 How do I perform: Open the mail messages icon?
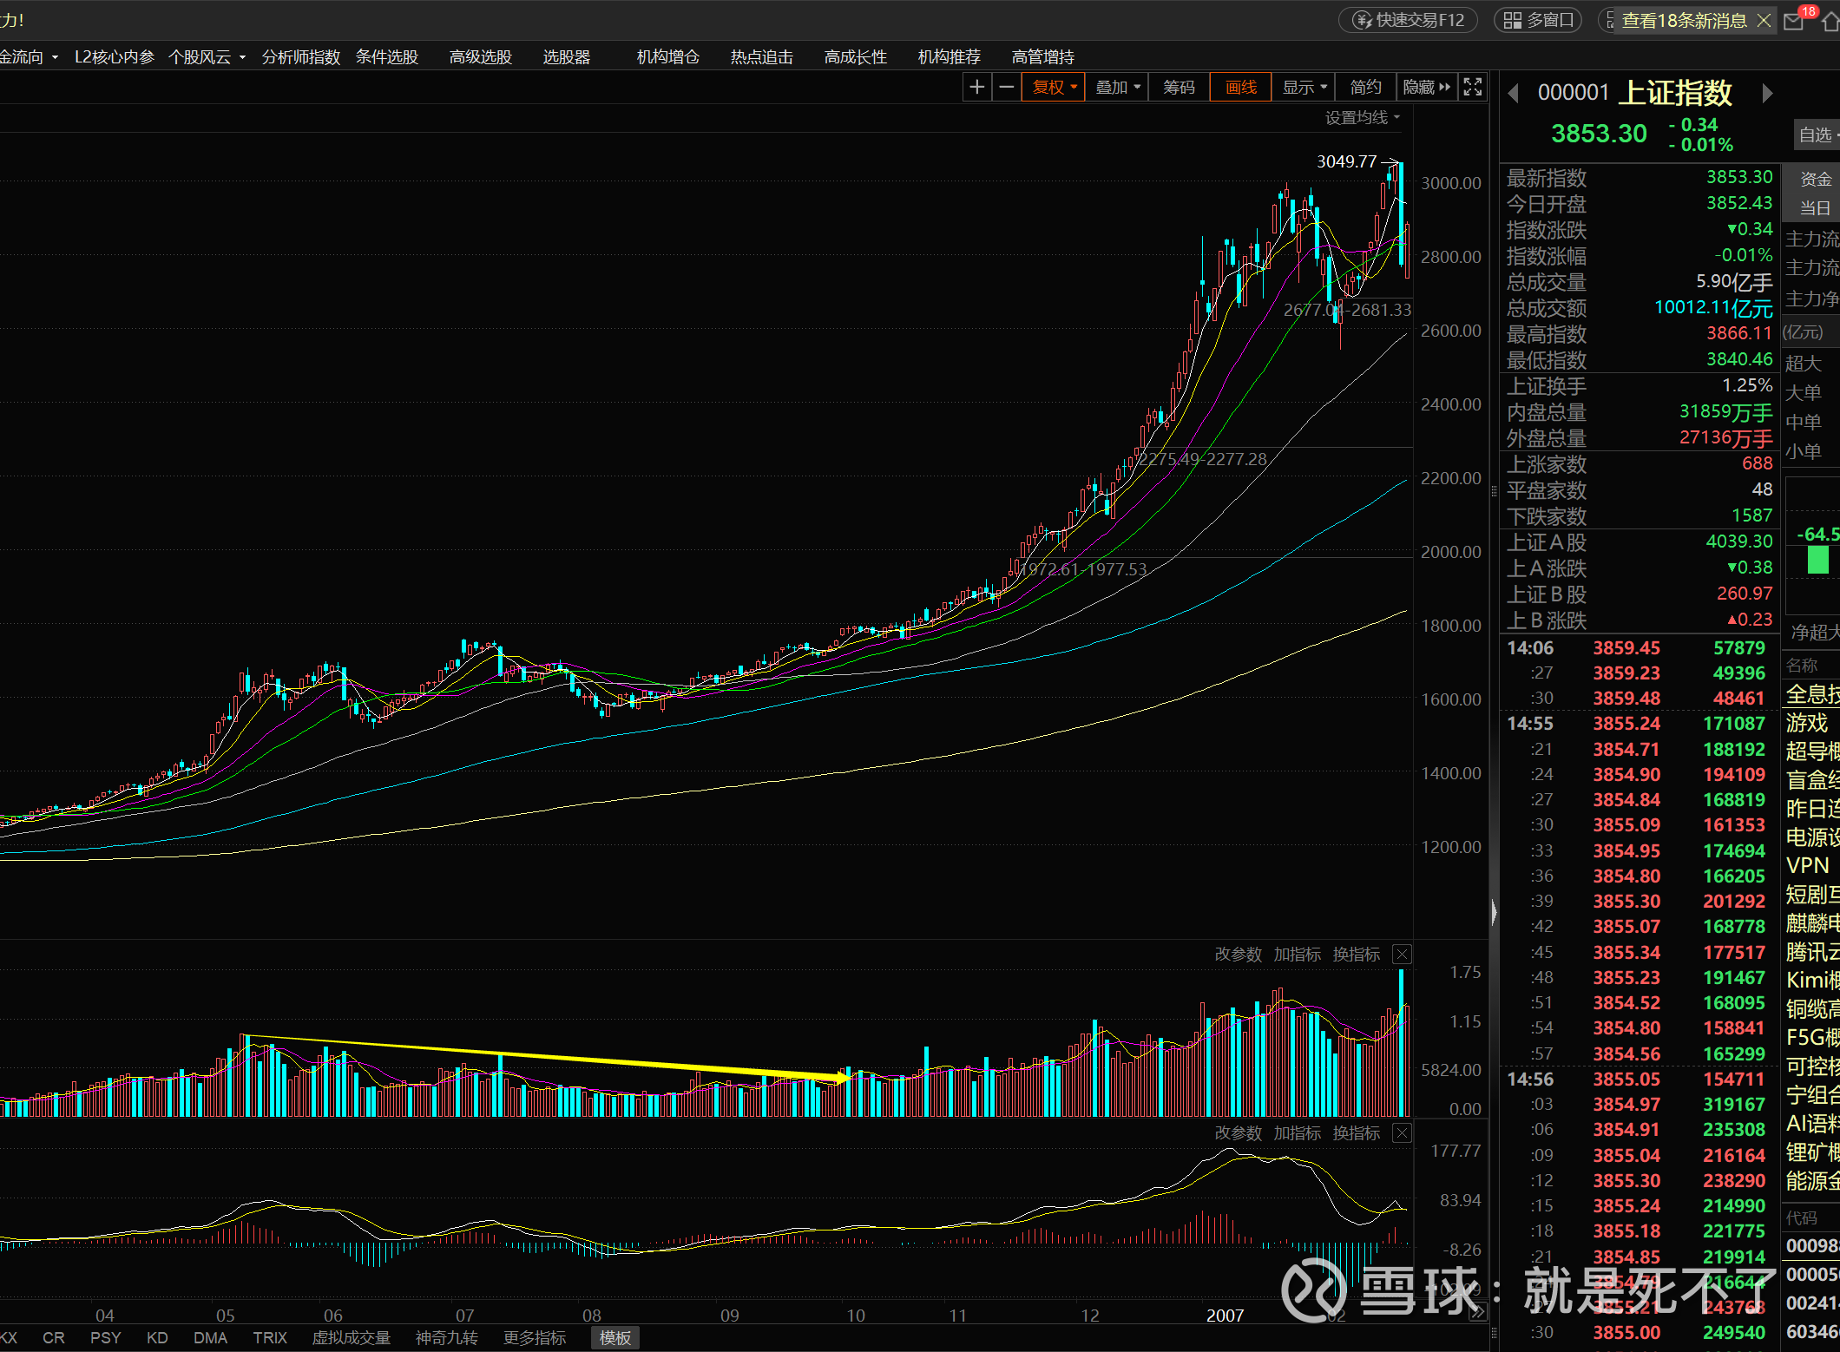[1794, 21]
